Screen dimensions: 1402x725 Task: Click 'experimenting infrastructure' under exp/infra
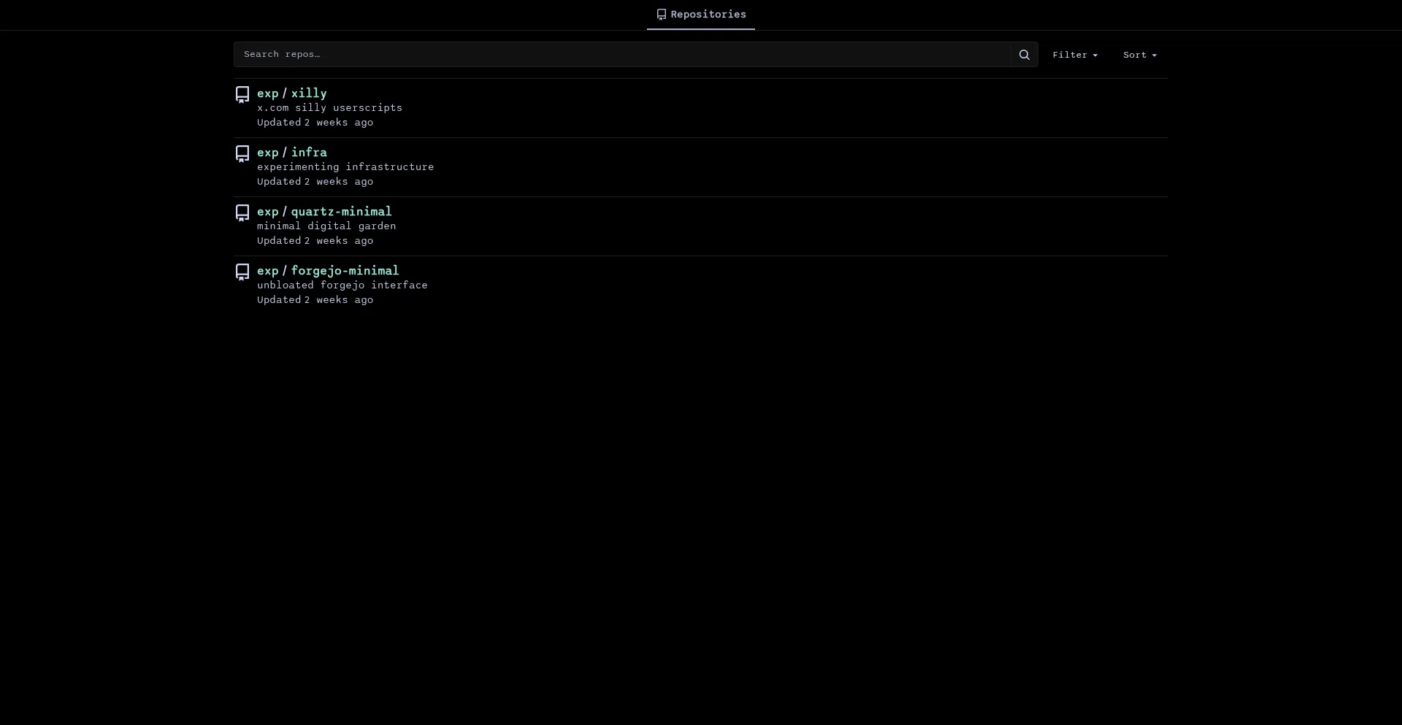coord(345,167)
